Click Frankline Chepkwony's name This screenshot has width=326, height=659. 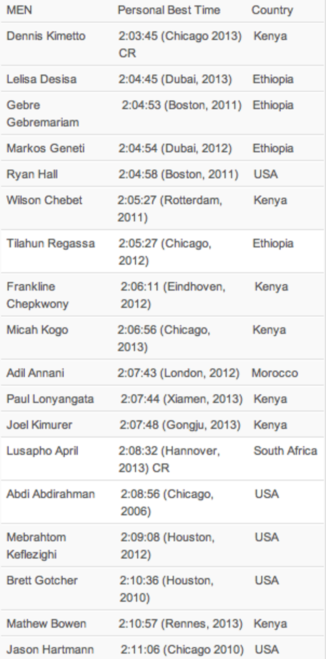tap(38, 295)
